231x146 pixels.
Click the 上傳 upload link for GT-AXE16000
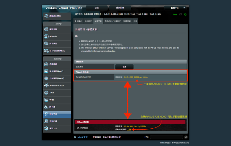point(129,129)
